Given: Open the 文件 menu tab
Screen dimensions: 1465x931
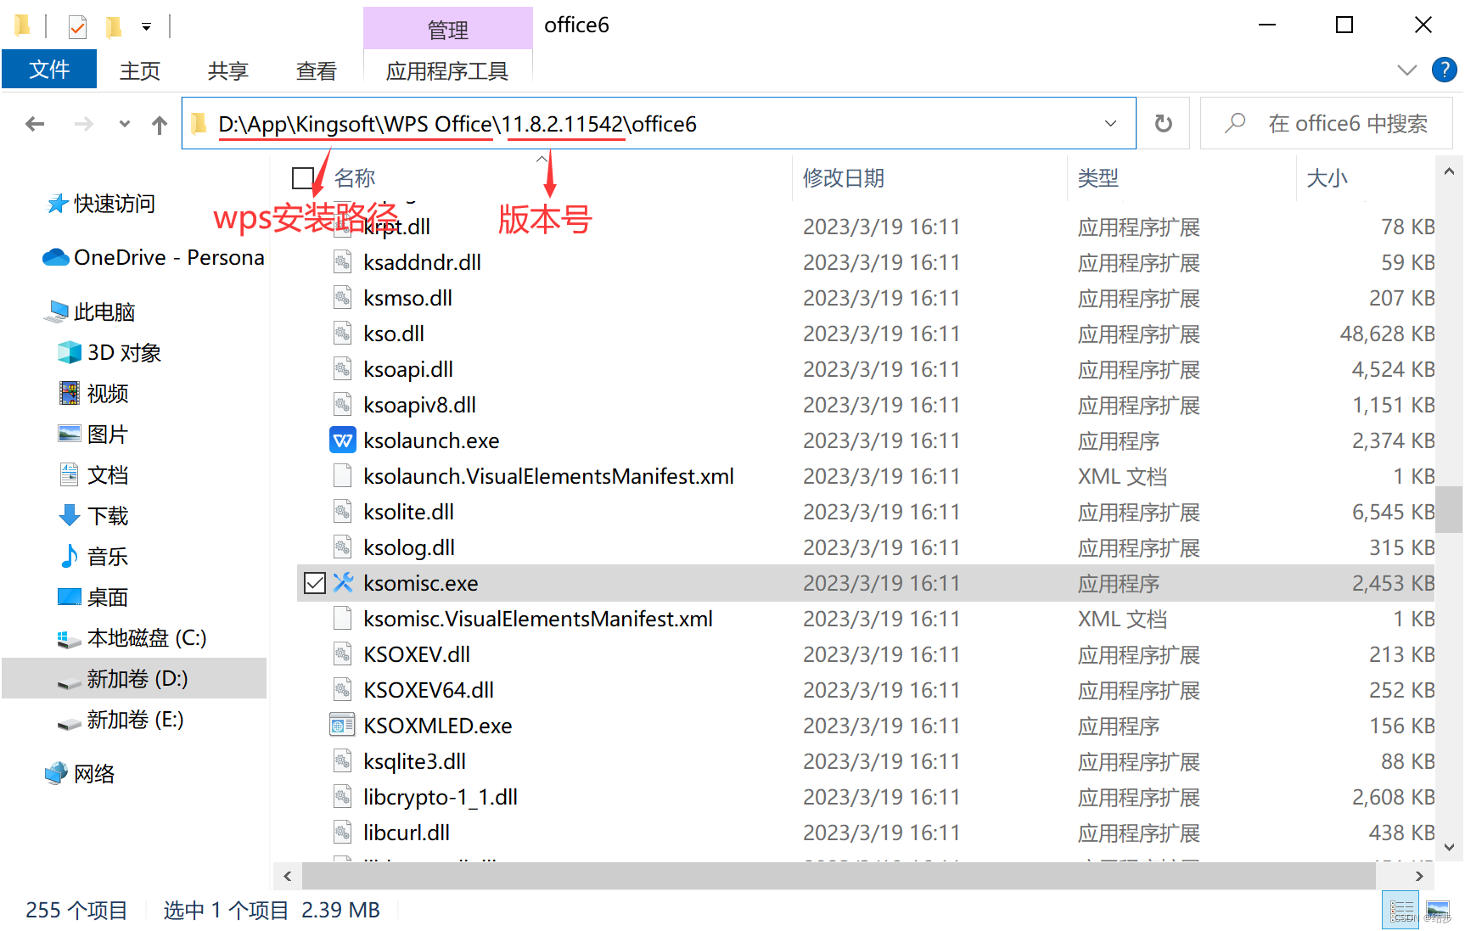Looking at the screenshot, I should coord(49,70).
